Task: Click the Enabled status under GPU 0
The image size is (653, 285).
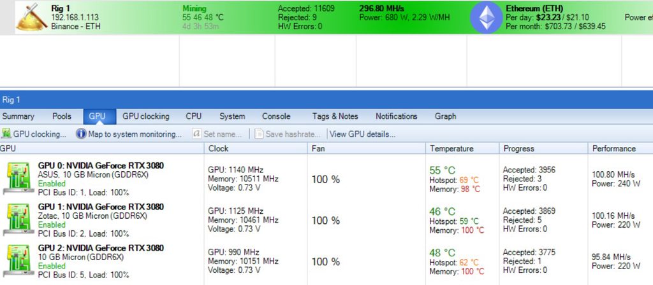Action: pos(52,183)
